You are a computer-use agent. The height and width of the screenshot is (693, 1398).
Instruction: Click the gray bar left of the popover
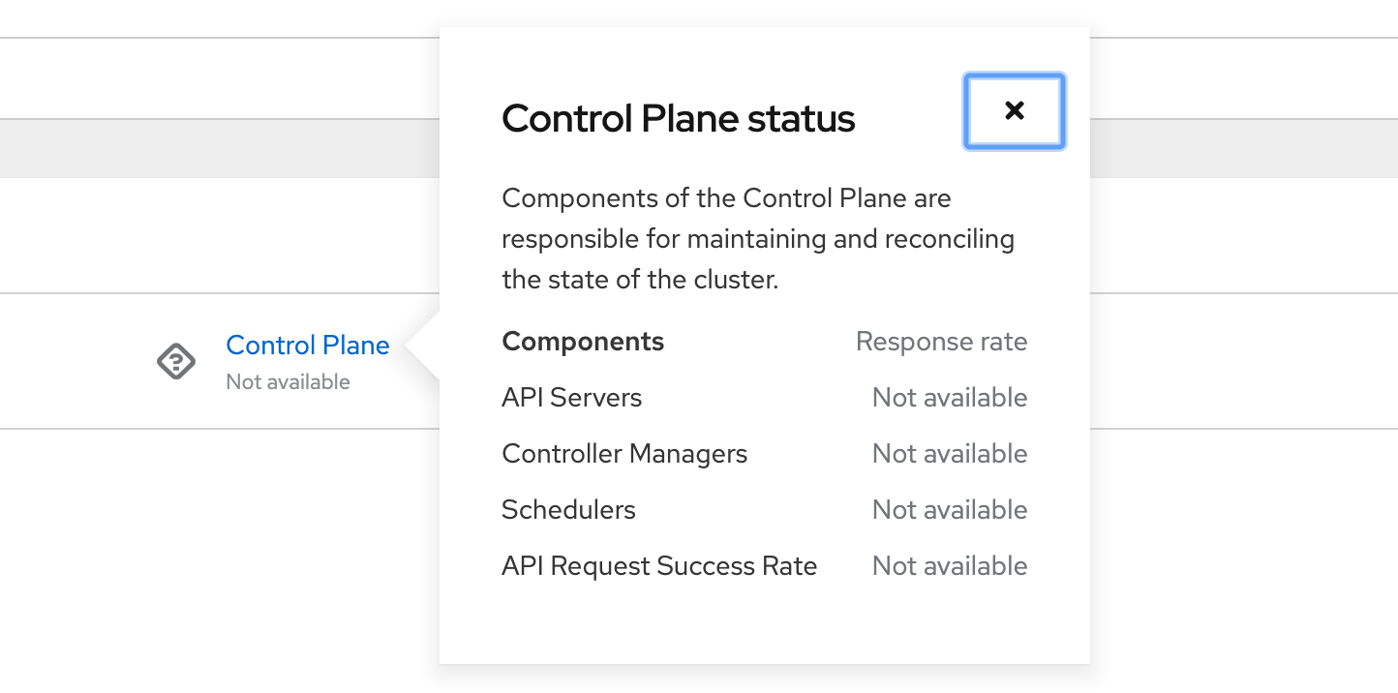click(219, 149)
